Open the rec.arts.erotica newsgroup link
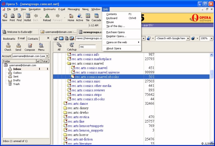Image resolution: width=215 pixels, height=146 pixels. point(78,117)
